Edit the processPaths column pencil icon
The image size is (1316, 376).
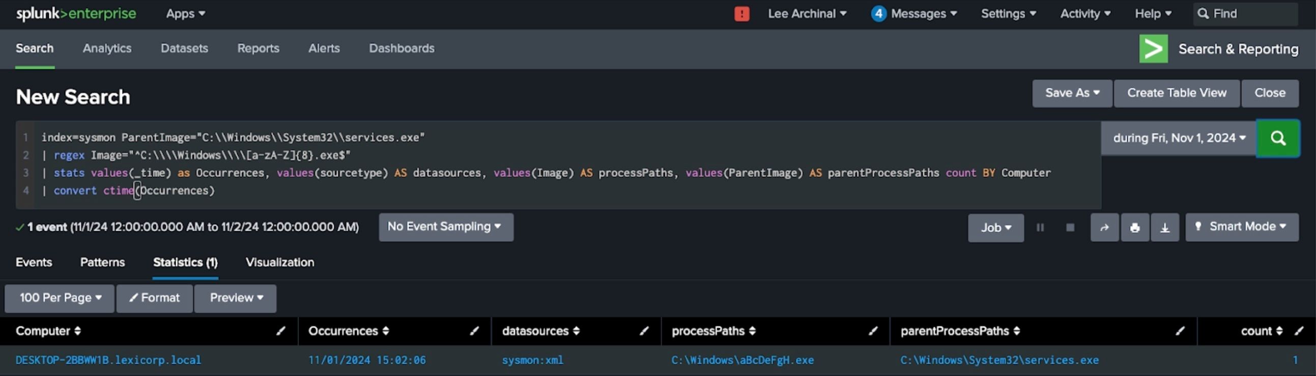[x=873, y=331]
